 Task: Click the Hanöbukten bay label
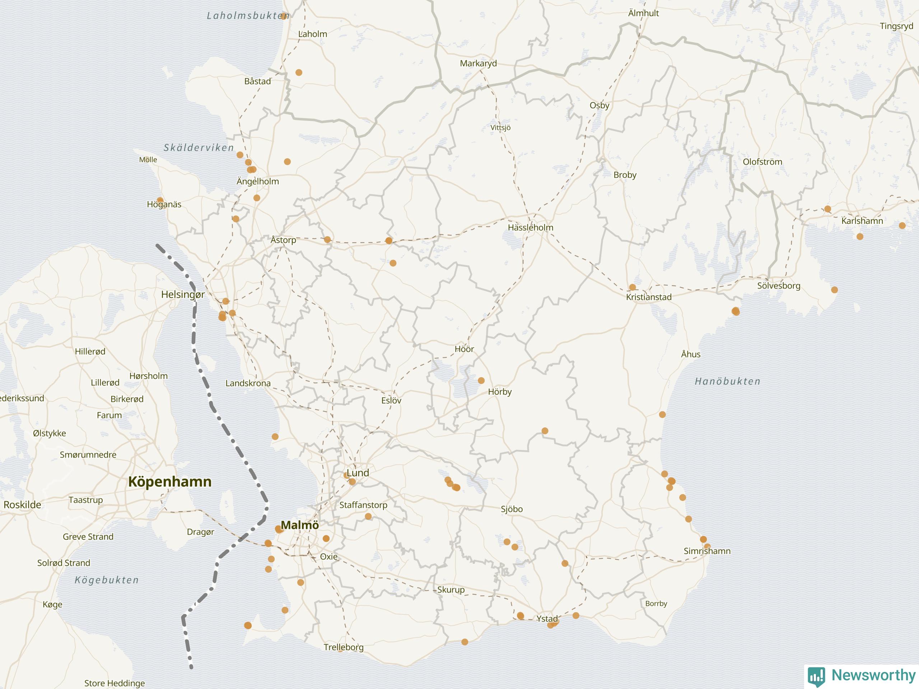[727, 381]
